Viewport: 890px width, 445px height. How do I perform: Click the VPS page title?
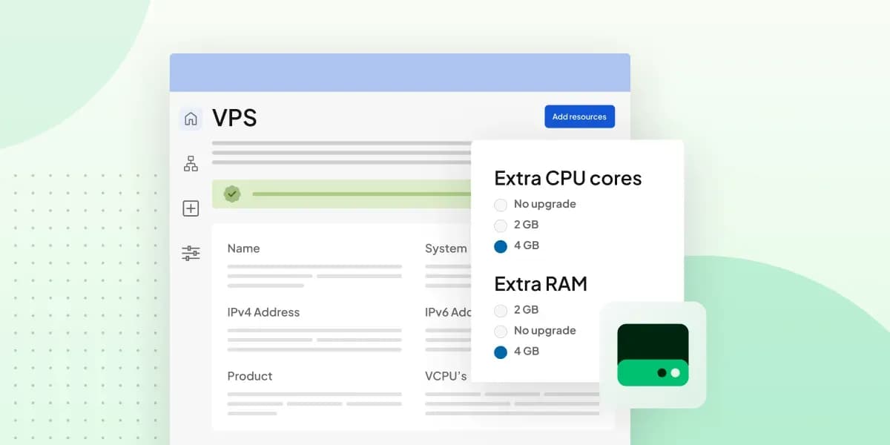[x=234, y=118]
